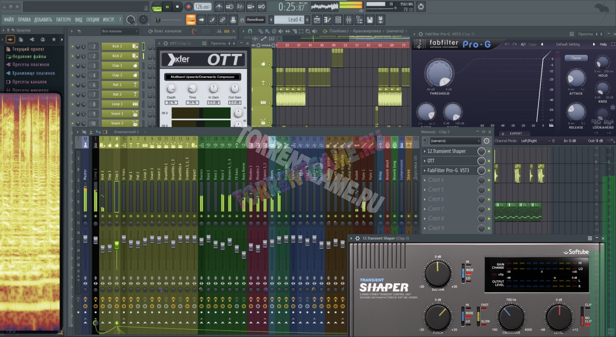Click the plugin database icon in browser
Viewport: 616px width, 337px height.
[8, 73]
